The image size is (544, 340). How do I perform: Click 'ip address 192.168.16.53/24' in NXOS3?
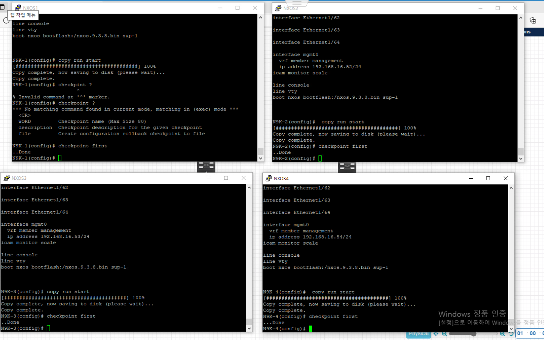tap(48, 237)
